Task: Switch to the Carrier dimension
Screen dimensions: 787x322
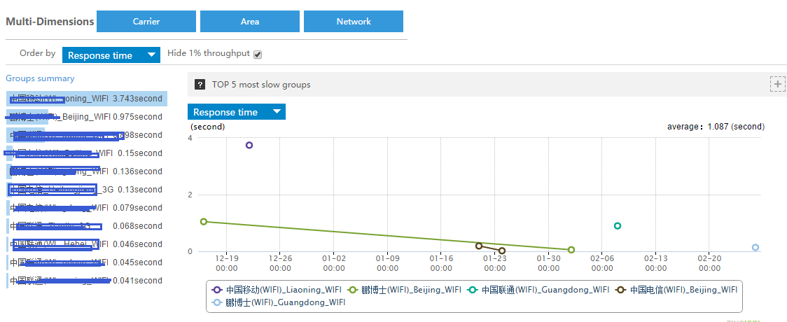Action: (146, 22)
